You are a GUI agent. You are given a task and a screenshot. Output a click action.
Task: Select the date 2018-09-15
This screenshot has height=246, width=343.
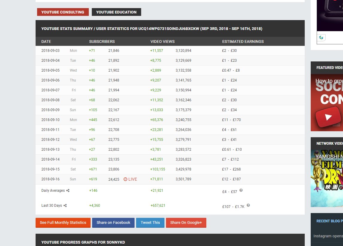[50, 169]
